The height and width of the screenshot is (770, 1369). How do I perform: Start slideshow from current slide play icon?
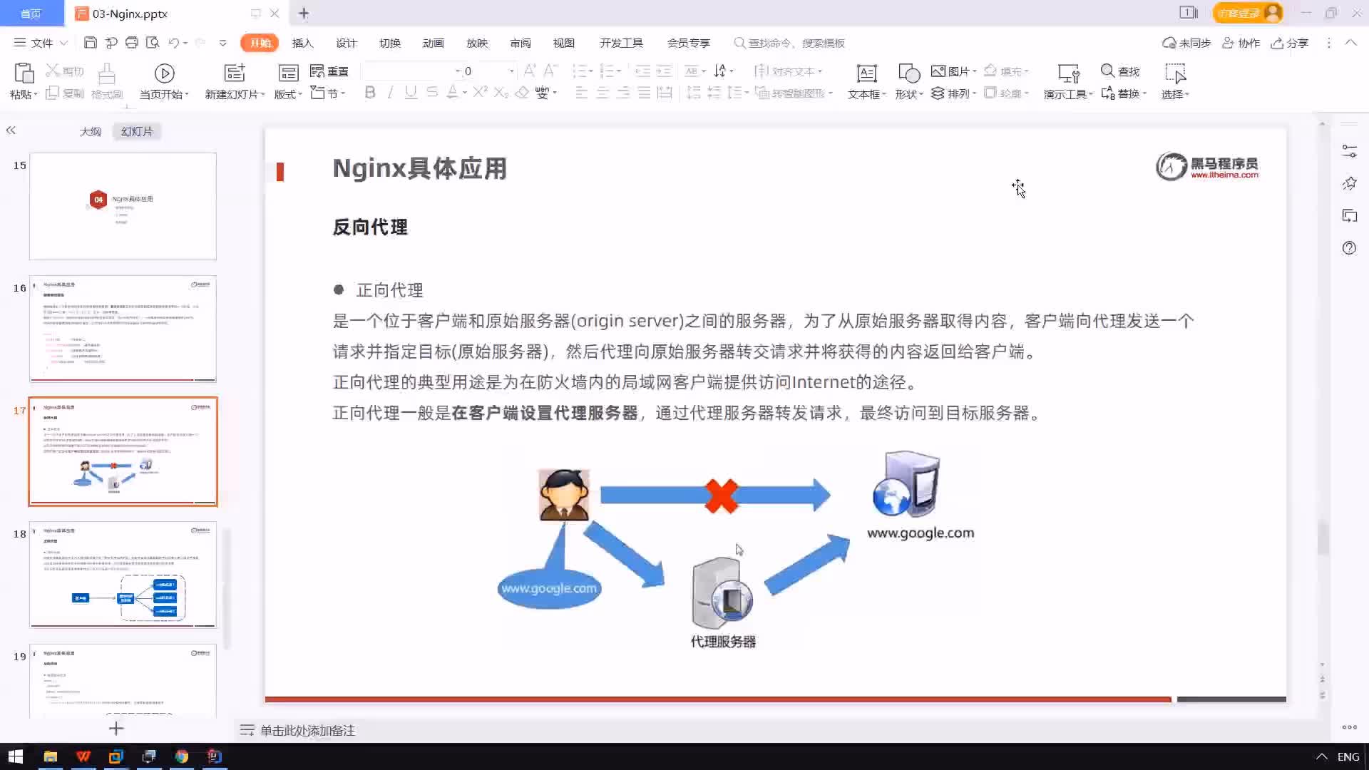click(164, 73)
